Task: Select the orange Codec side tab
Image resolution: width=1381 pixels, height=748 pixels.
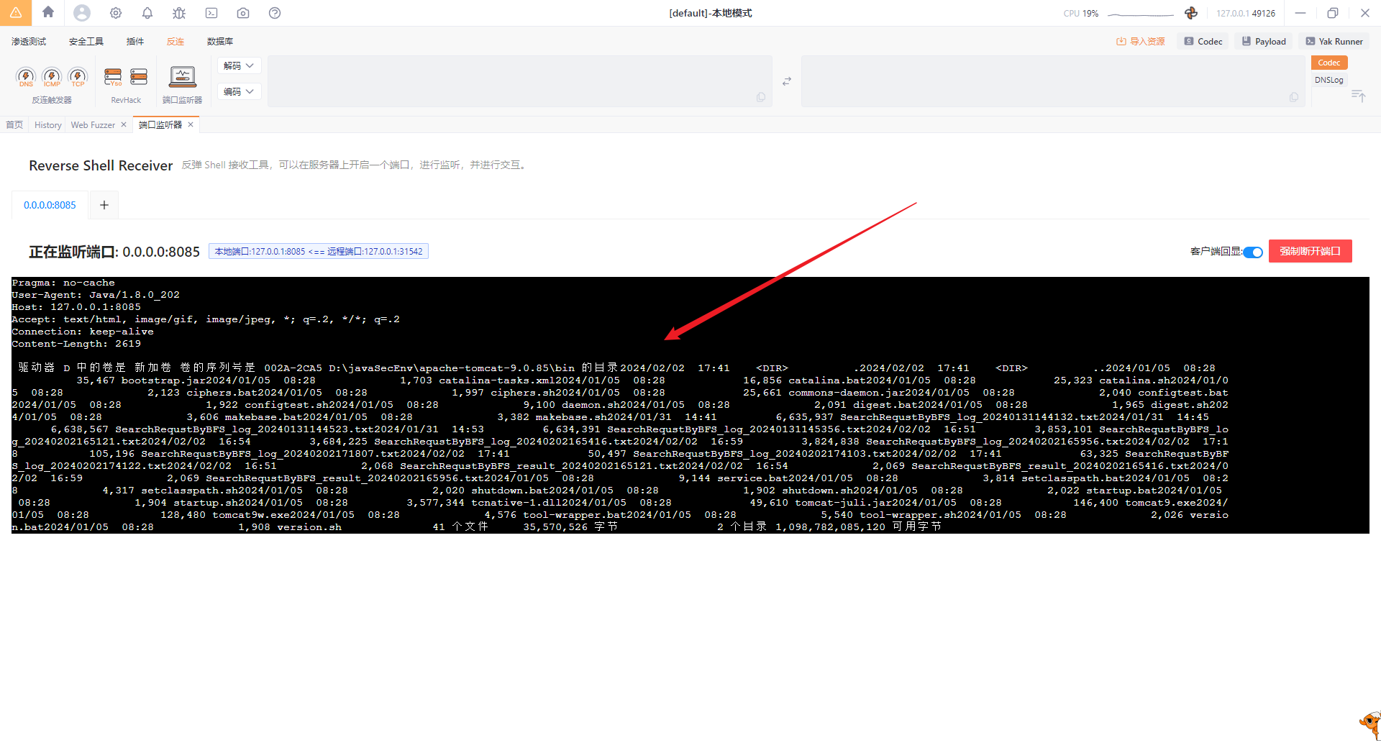Action: click(1328, 63)
